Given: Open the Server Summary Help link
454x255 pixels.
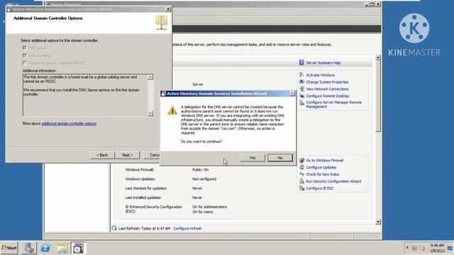Looking at the screenshot, I should [x=323, y=63].
